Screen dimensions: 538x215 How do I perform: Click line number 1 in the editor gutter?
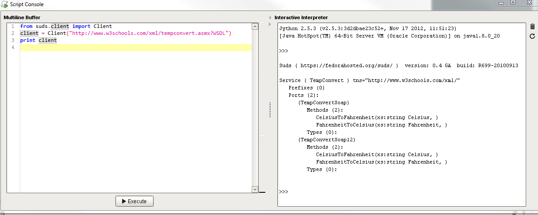pyautogui.click(x=13, y=26)
